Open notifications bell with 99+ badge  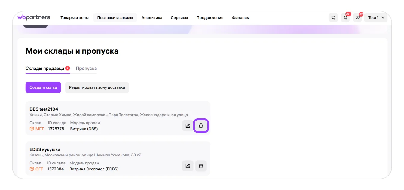point(345,18)
